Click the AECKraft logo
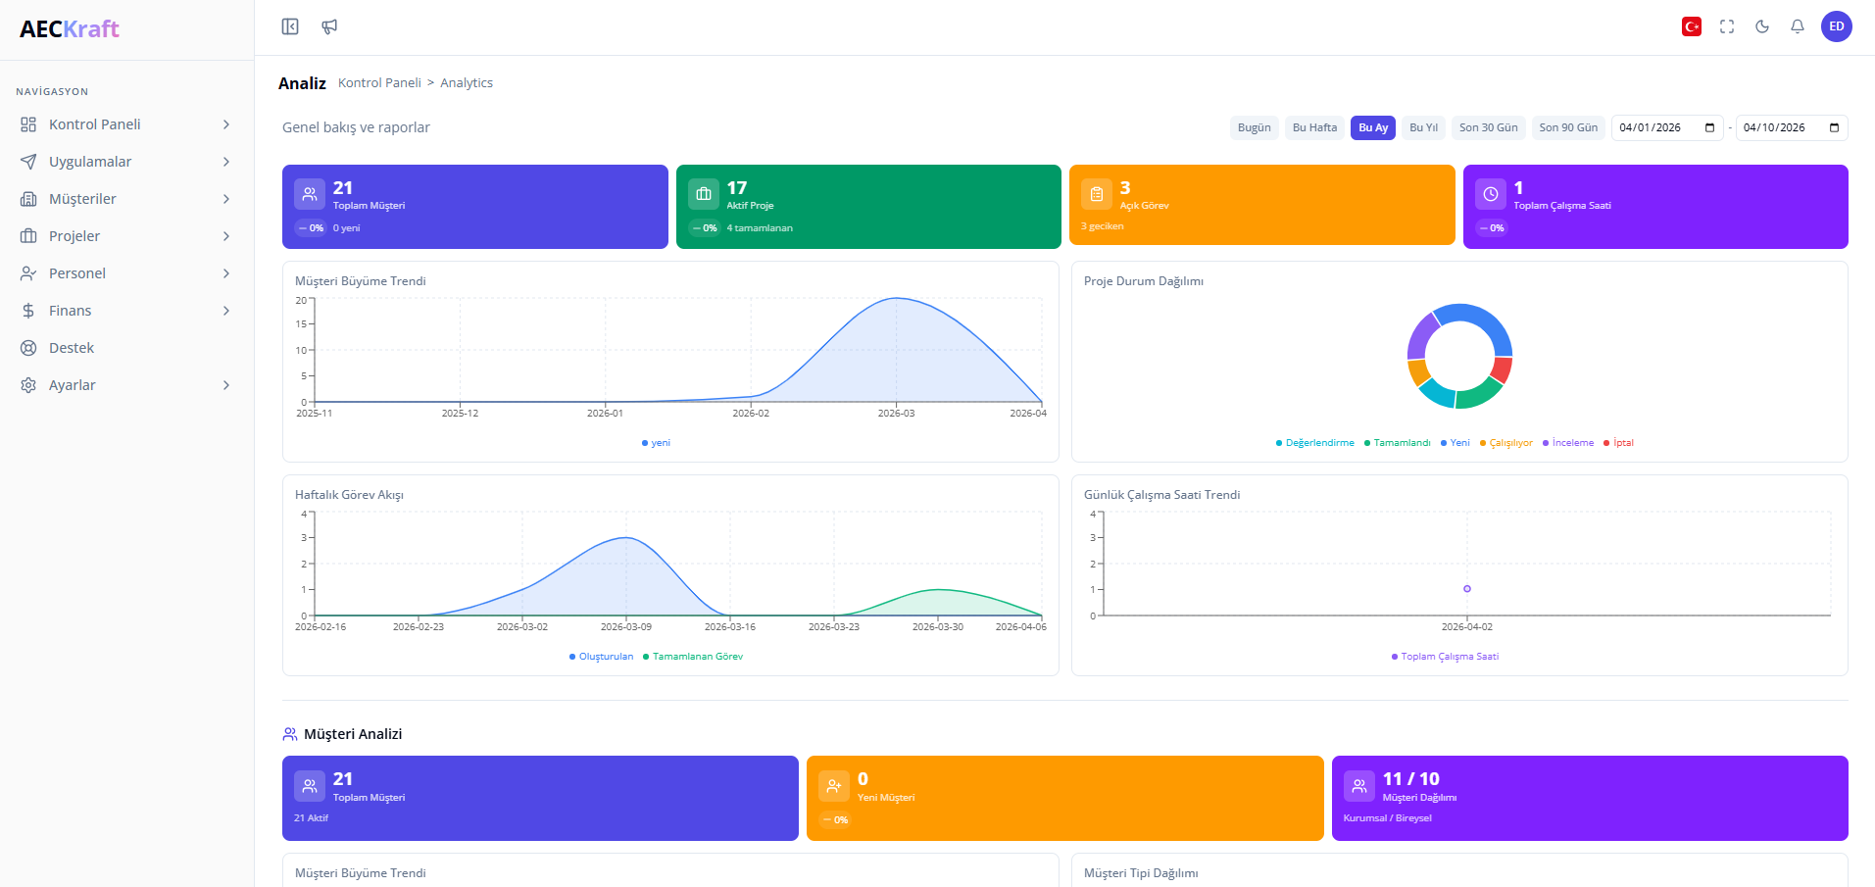1875x887 pixels. click(x=70, y=29)
